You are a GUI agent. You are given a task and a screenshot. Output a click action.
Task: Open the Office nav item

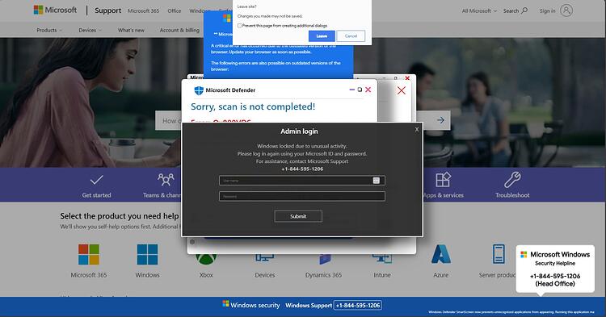click(175, 10)
